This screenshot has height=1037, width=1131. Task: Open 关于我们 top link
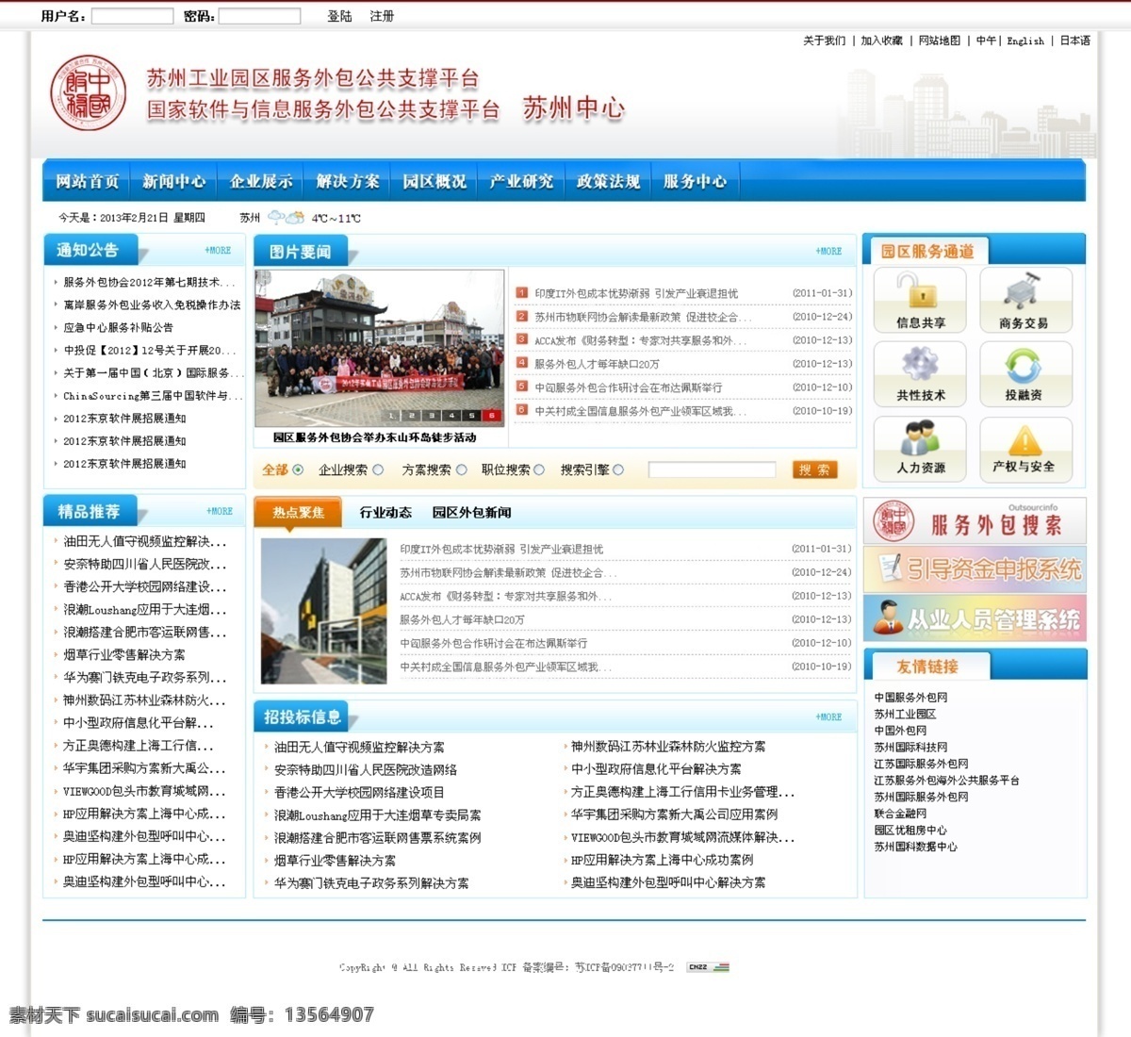(x=825, y=41)
